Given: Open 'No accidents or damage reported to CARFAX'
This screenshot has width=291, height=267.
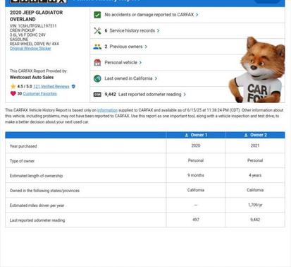Looking at the screenshot, I should point(187,15).
